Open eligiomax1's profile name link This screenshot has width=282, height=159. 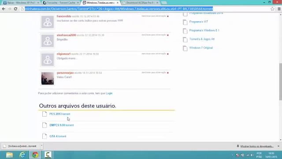[63, 54]
